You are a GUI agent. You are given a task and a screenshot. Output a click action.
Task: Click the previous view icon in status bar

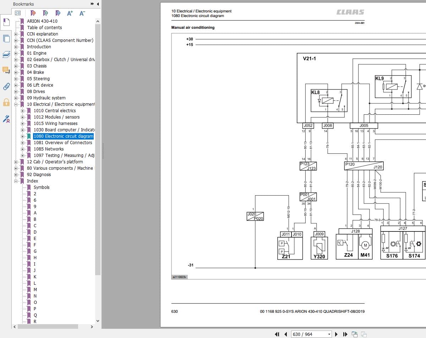click(x=354, y=334)
